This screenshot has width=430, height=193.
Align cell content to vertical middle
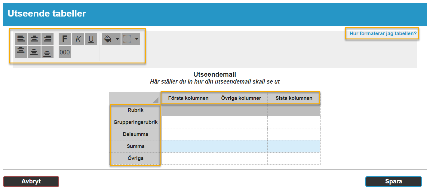[34, 52]
